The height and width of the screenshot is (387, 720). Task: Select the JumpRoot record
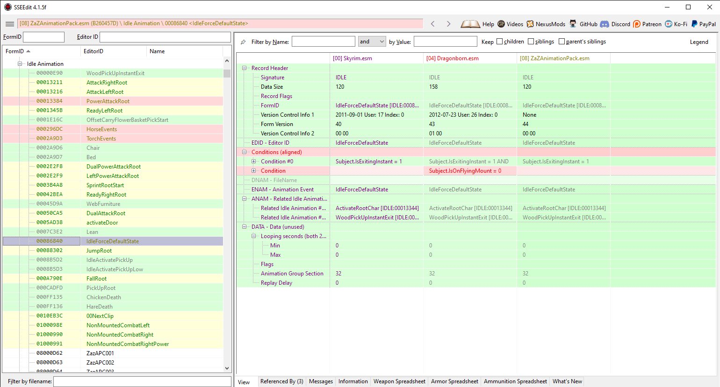click(x=113, y=251)
